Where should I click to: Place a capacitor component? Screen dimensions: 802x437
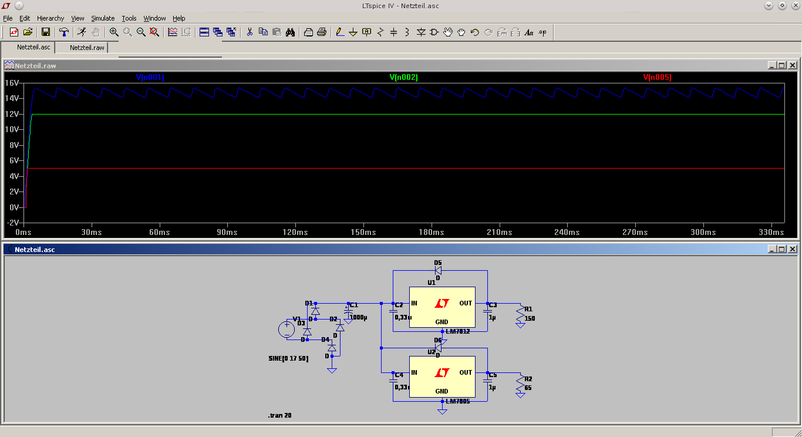coord(394,32)
